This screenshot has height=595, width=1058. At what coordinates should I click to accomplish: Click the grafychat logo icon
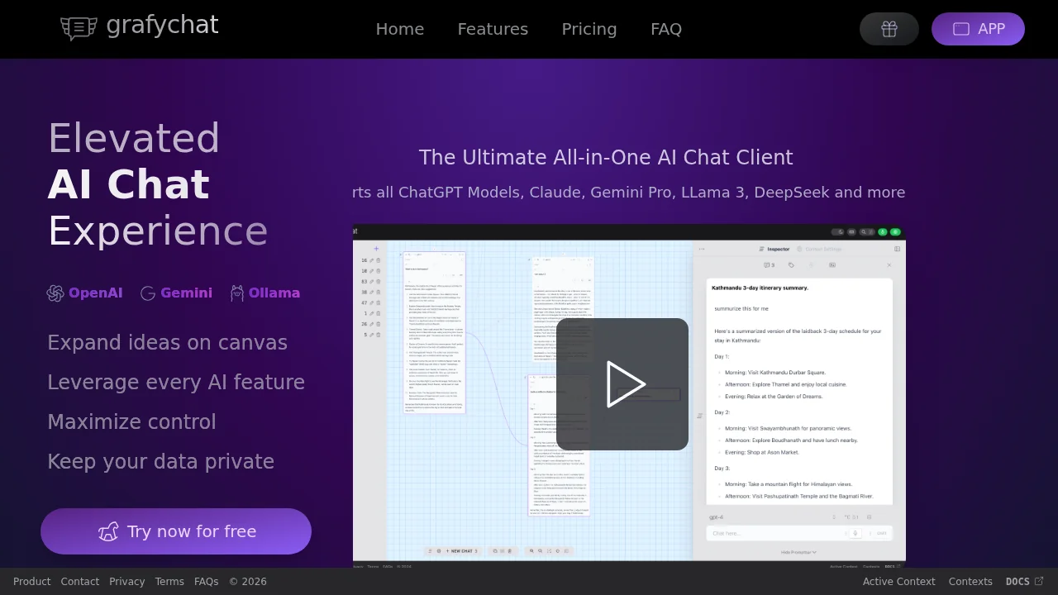(79, 27)
